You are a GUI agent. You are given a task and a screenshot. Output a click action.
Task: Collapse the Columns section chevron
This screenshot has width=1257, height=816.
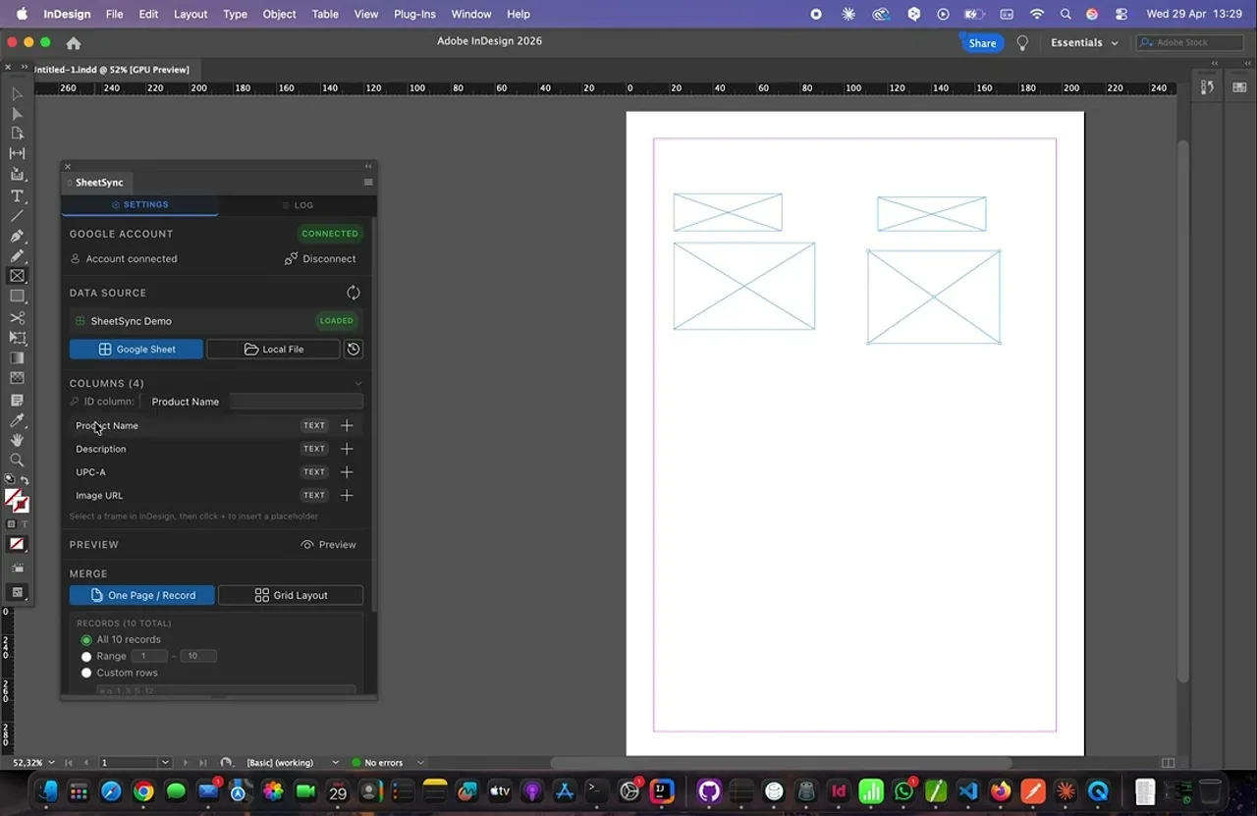(x=358, y=383)
